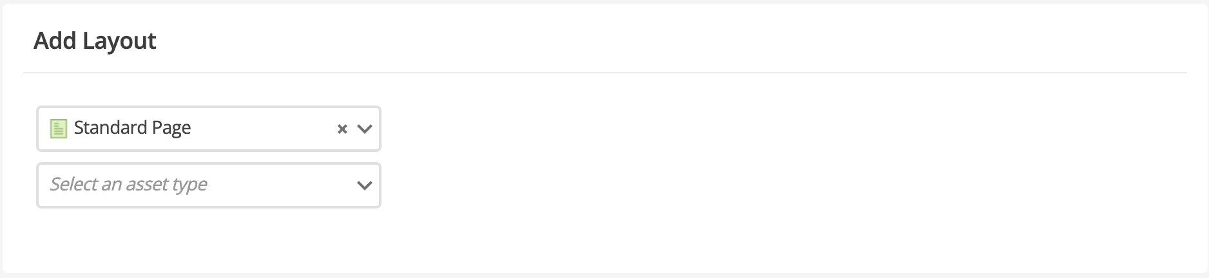The height and width of the screenshot is (278, 1209).
Task: Clear the Standard Page selection
Action: pyautogui.click(x=342, y=129)
